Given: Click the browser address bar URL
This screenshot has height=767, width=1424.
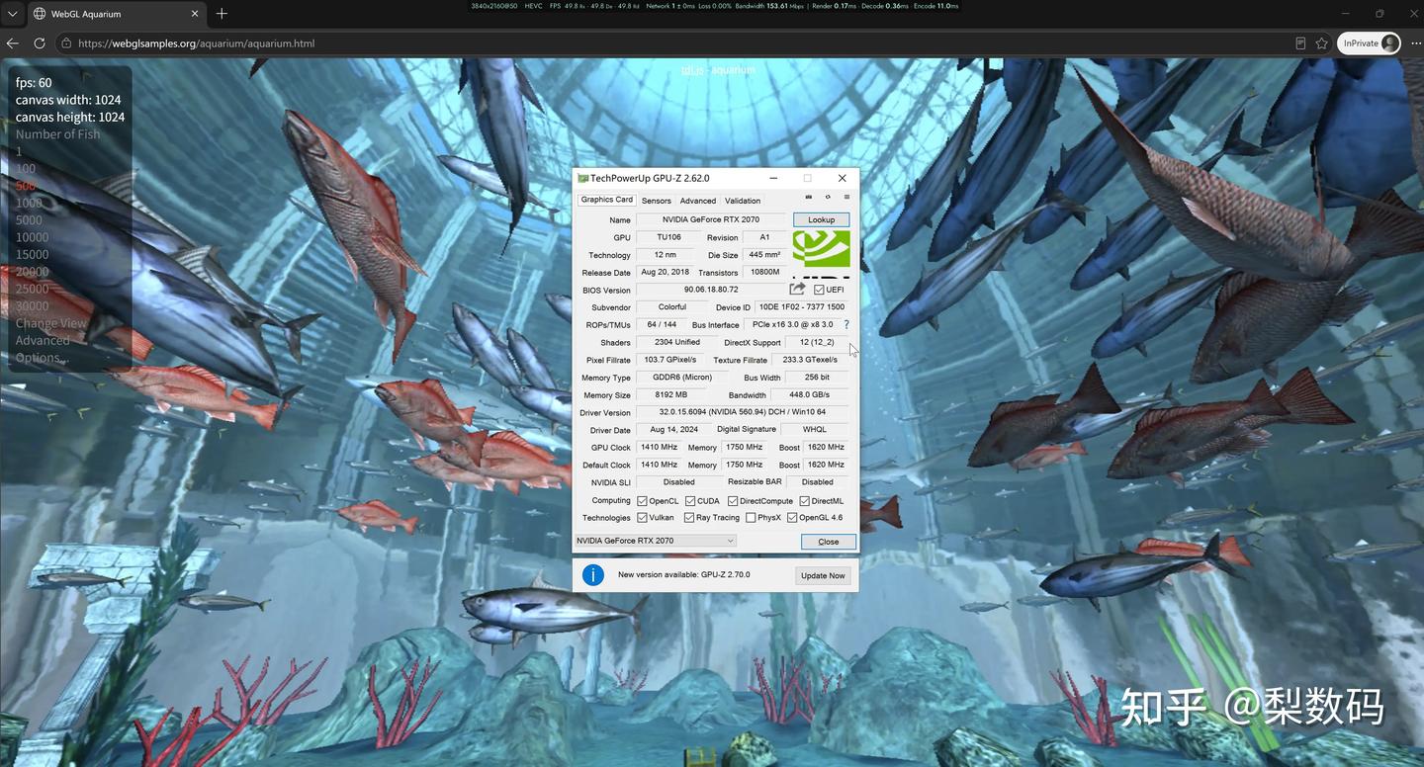Looking at the screenshot, I should pyautogui.click(x=196, y=43).
